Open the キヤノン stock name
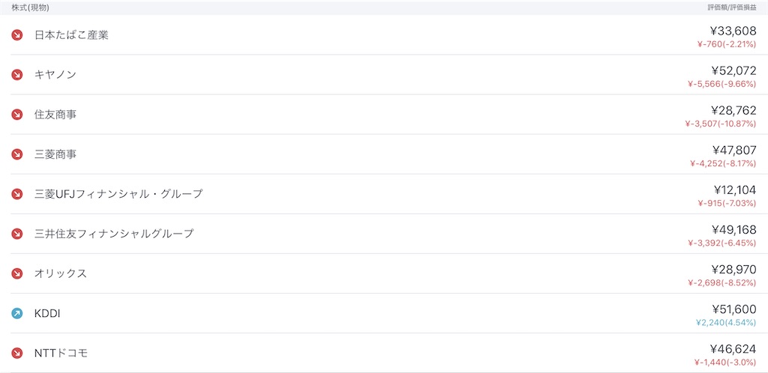The height and width of the screenshot is (373, 768). click(55, 75)
